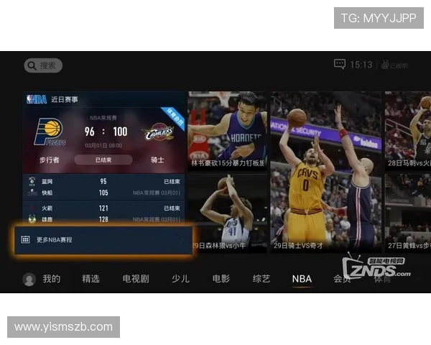Open 更多NBA赛程 schedule button
The width and height of the screenshot is (431, 345).
[103, 240]
